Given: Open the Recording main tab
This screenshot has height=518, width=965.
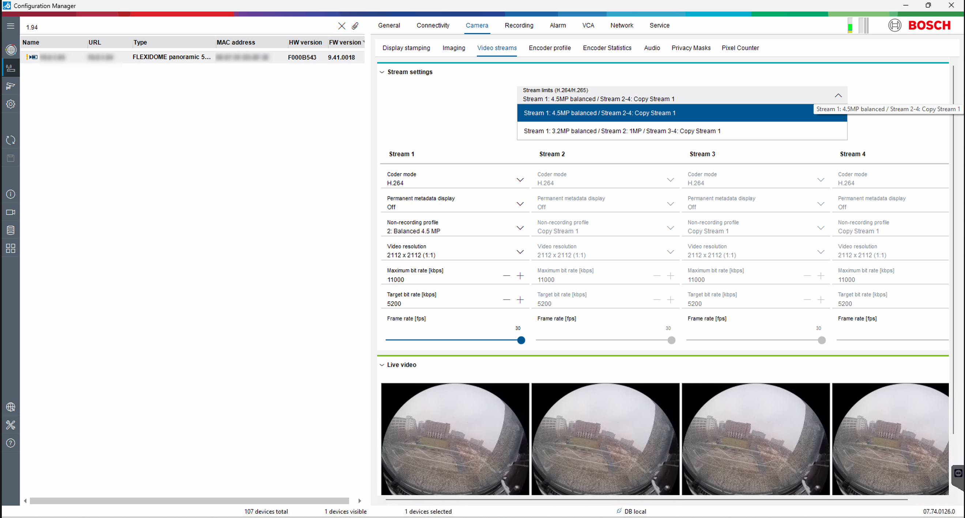Looking at the screenshot, I should [519, 26].
